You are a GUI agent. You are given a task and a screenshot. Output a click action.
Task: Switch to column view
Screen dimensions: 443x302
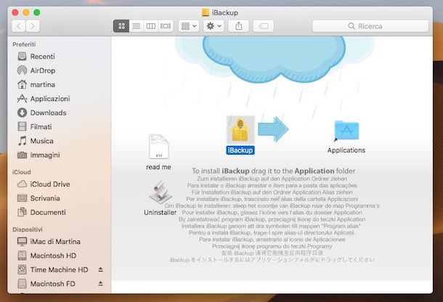(x=150, y=26)
